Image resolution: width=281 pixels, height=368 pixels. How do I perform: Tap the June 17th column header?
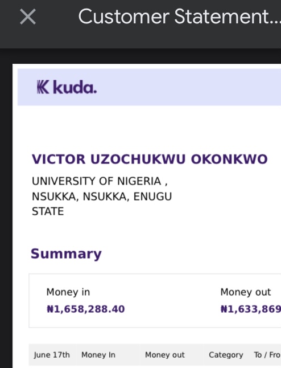point(52,355)
